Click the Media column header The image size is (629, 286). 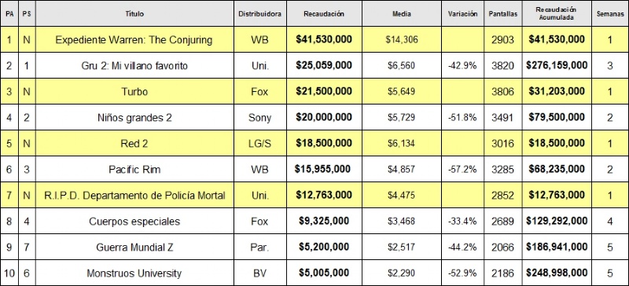tap(402, 13)
